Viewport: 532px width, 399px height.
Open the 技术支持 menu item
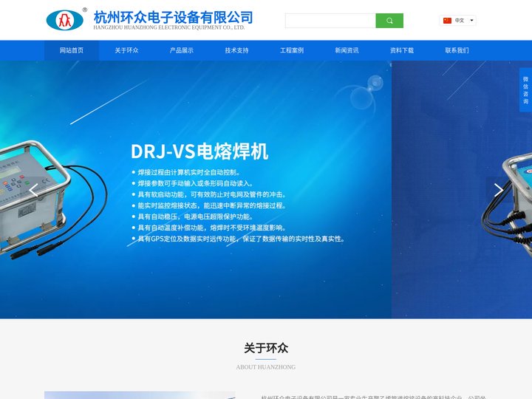point(236,50)
